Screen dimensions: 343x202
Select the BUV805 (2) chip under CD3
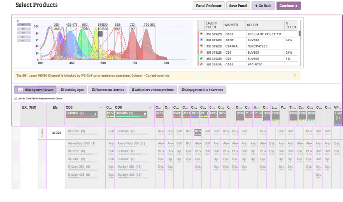82,114
